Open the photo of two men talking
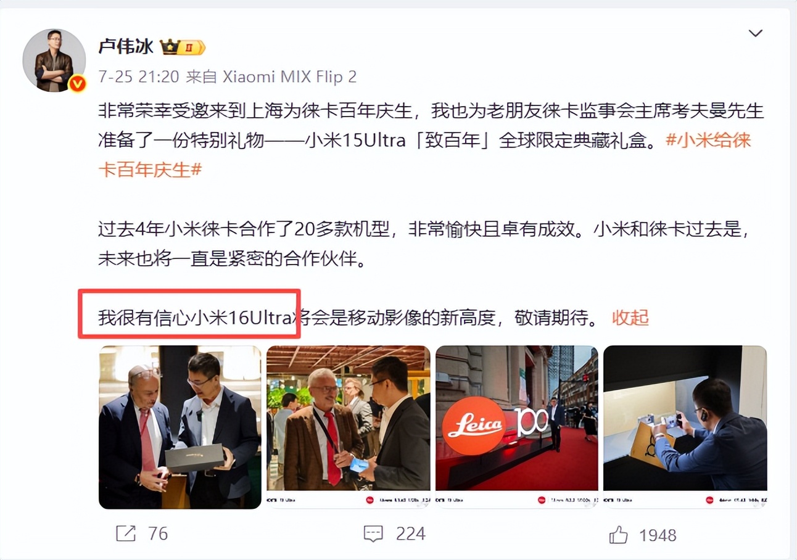 point(348,427)
